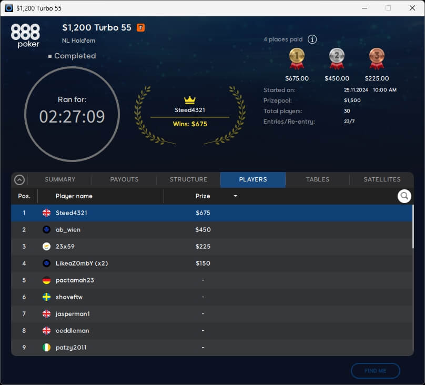The width and height of the screenshot is (425, 385).
Task: Click the $225.00 third place amount
Action: click(377, 78)
